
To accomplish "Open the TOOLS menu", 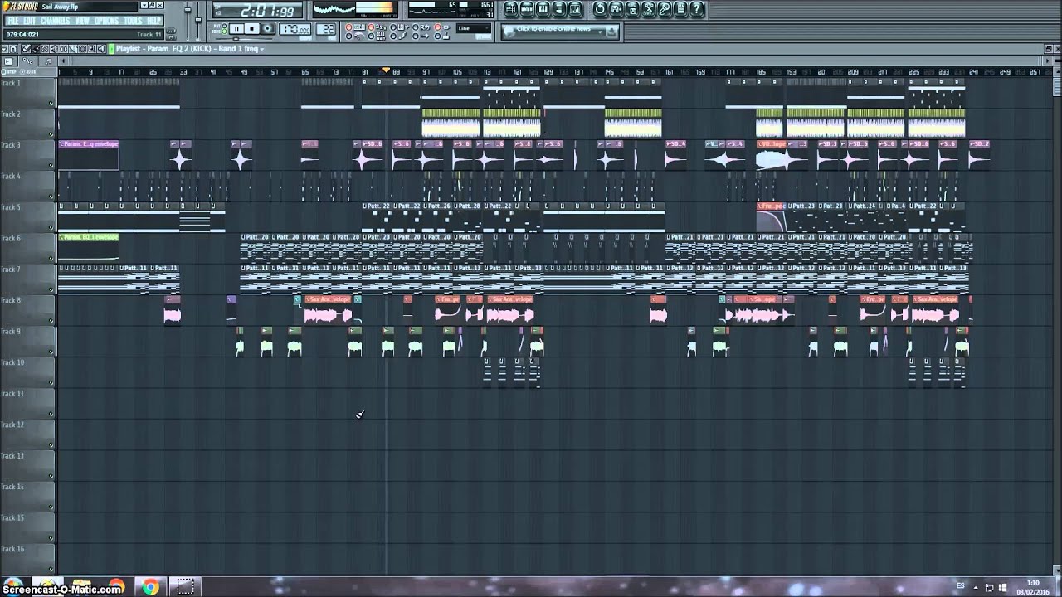I will pyautogui.click(x=133, y=21).
